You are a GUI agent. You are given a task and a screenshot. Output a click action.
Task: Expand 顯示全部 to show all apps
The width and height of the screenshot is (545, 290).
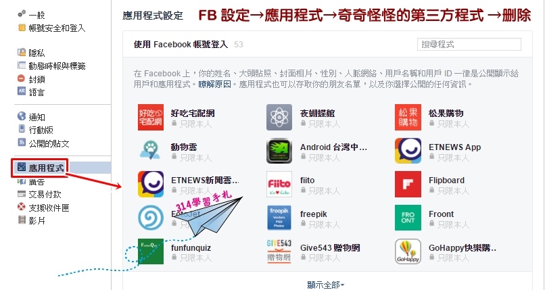[x=326, y=285]
